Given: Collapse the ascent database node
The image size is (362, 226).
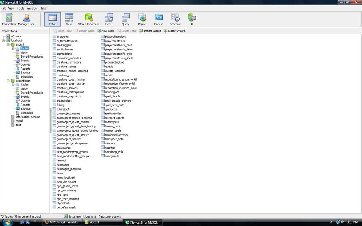Looking at the screenshot, I should pyautogui.click(x=8, y=44).
